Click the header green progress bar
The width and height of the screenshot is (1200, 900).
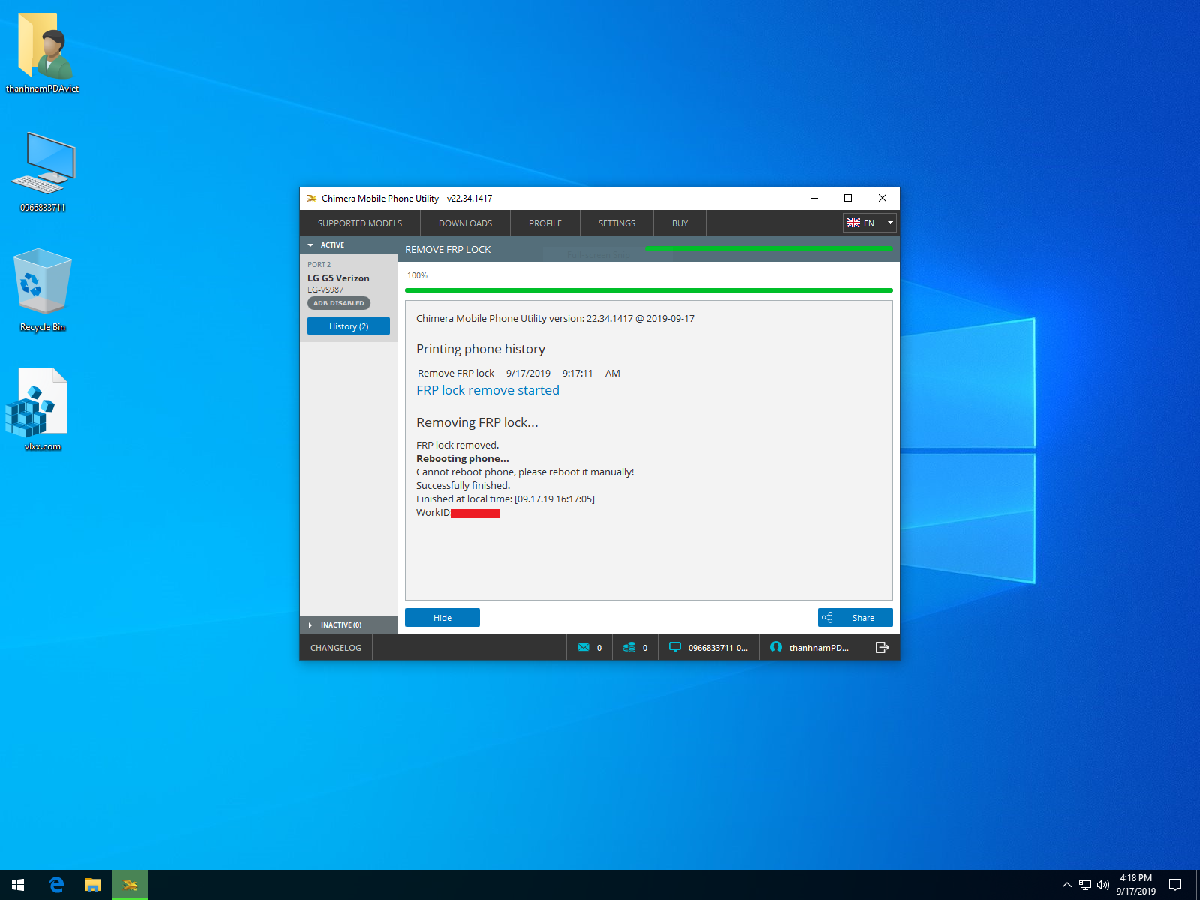pos(769,248)
